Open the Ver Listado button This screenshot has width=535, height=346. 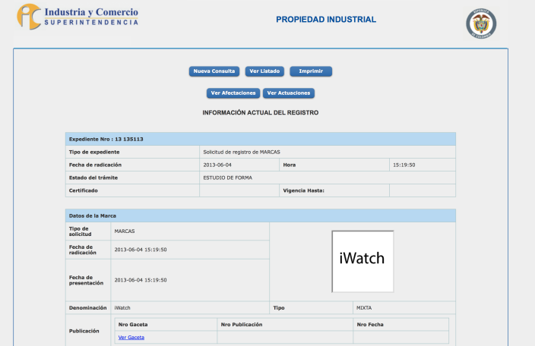tap(264, 71)
